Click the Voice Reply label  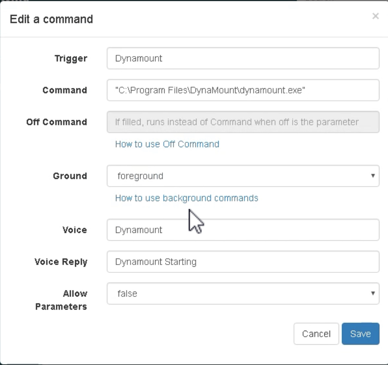point(61,262)
